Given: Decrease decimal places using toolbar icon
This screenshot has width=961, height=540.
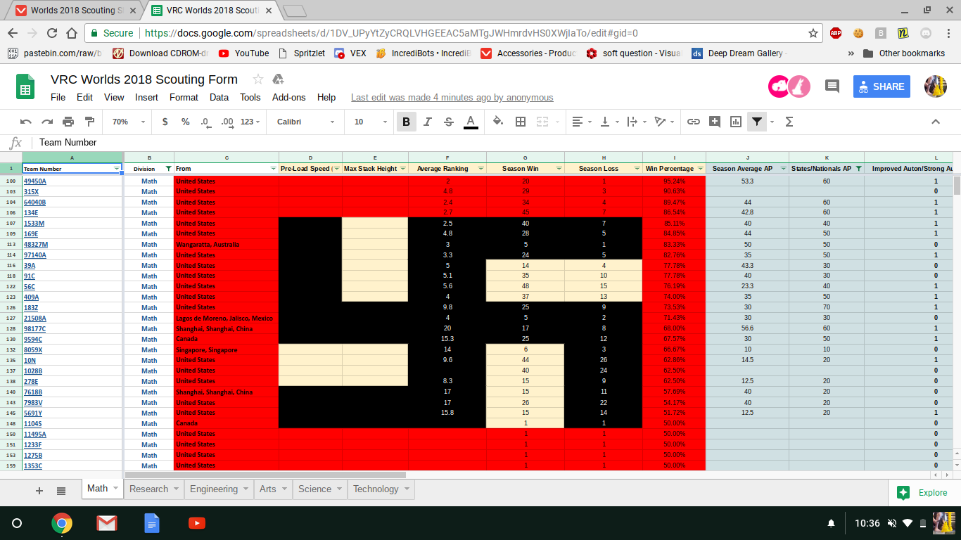Looking at the screenshot, I should [205, 122].
